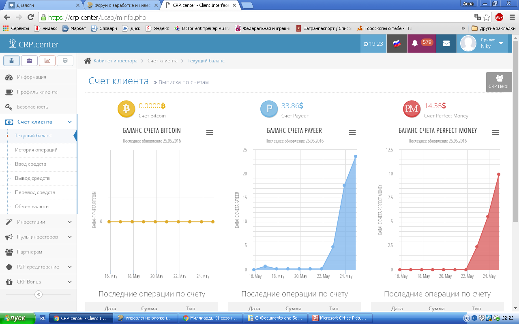Open the mail envelope icon

[x=446, y=44]
